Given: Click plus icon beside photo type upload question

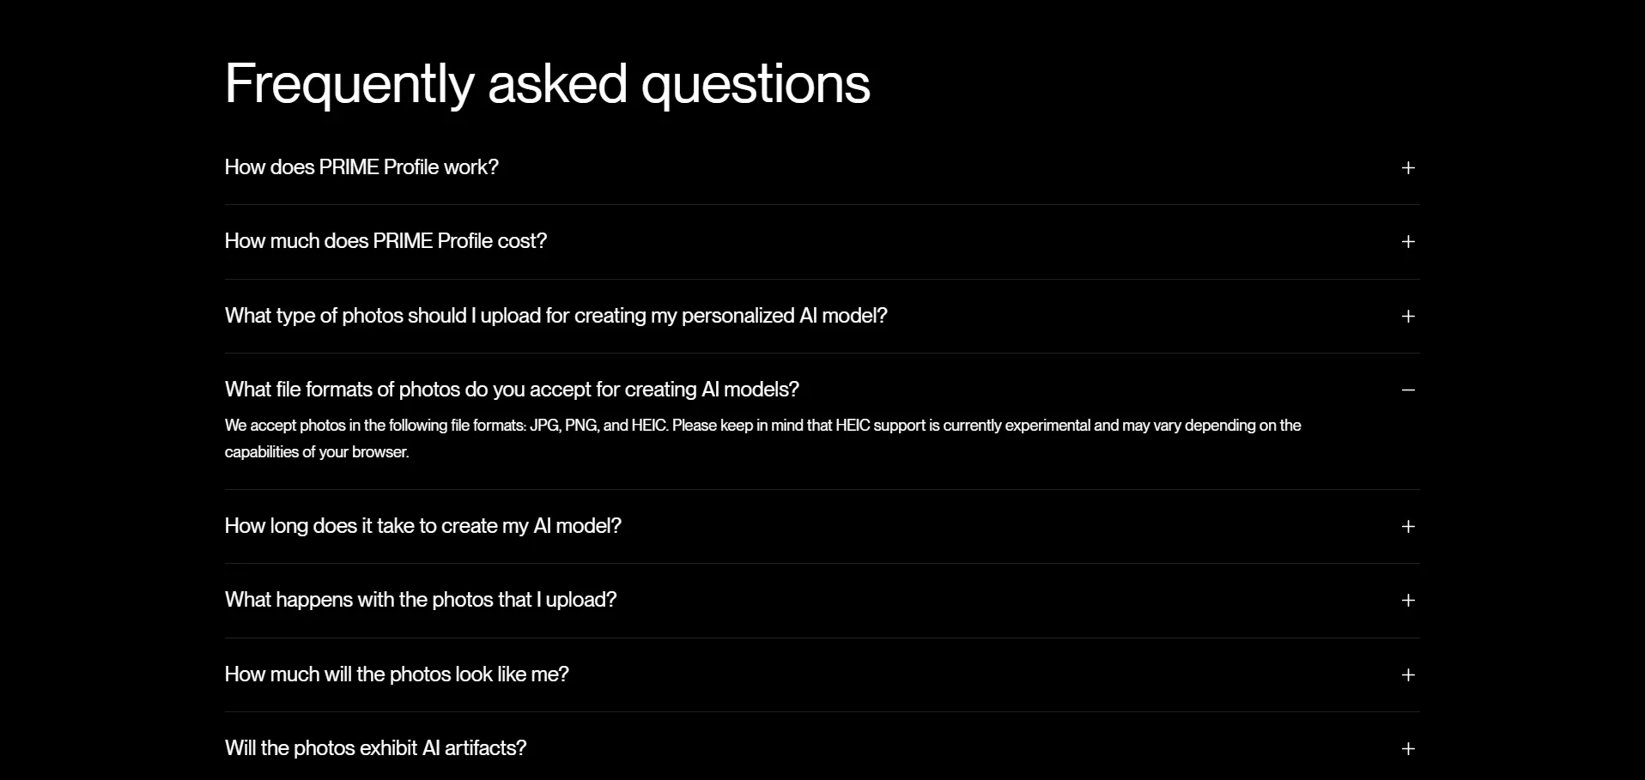Looking at the screenshot, I should point(1408,317).
